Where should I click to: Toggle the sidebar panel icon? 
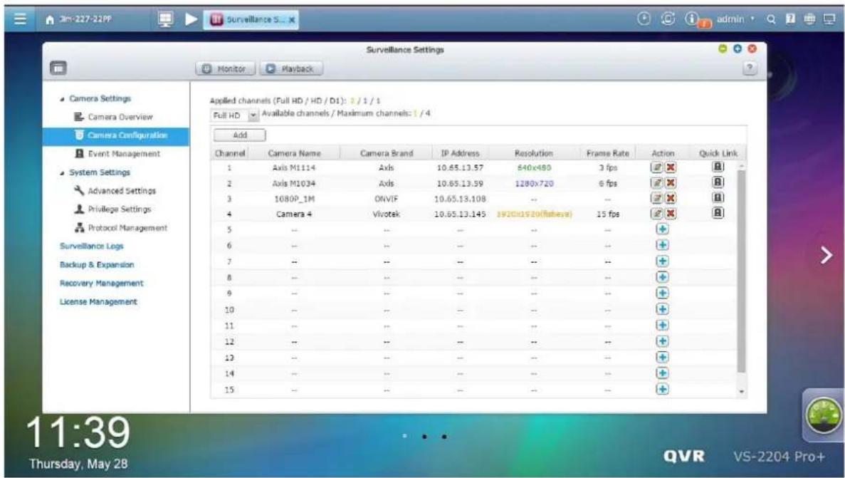pos(58,68)
